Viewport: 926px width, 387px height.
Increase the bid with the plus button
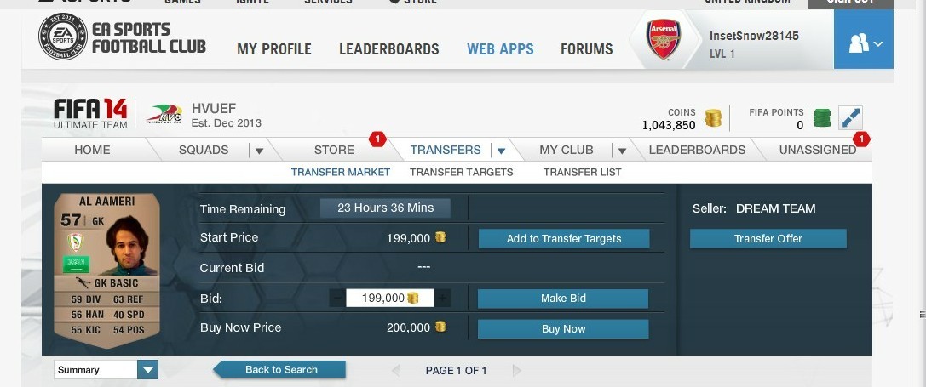click(442, 298)
